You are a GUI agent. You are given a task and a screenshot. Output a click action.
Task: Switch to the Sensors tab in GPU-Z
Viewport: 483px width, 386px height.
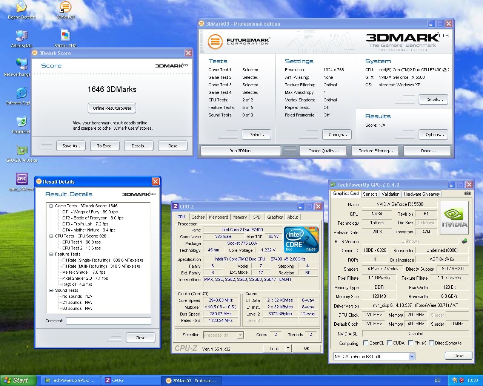370,194
